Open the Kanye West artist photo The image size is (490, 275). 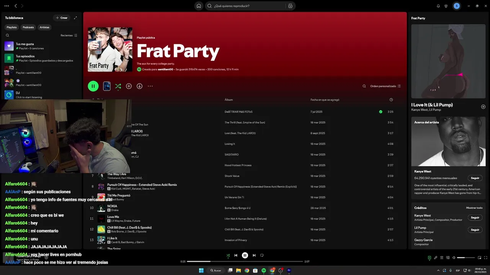click(x=448, y=141)
